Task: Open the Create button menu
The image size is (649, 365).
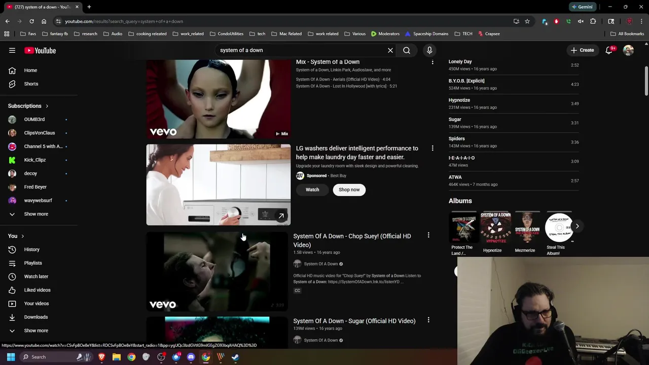Action: [x=582, y=50]
